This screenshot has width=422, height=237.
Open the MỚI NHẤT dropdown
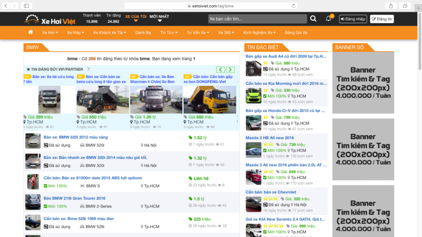pos(159,18)
